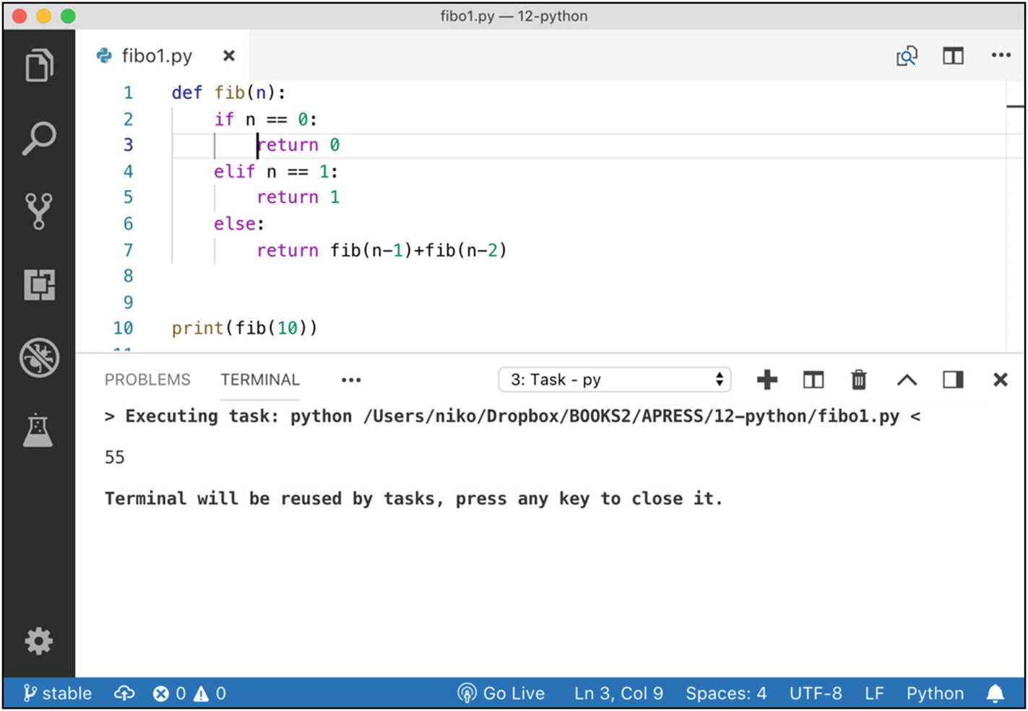1028x711 pixels.
Task: Split the editor to the right
Action: tap(953, 56)
